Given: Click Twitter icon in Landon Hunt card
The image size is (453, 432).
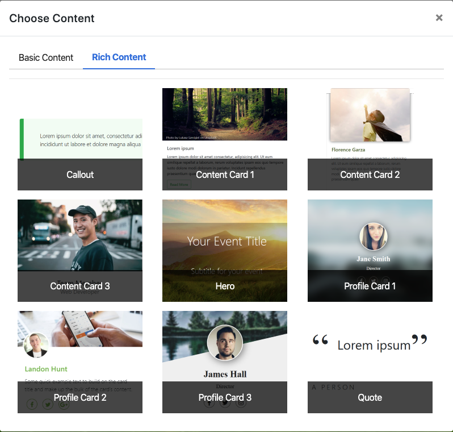Looking at the screenshot, I should coord(48,405).
